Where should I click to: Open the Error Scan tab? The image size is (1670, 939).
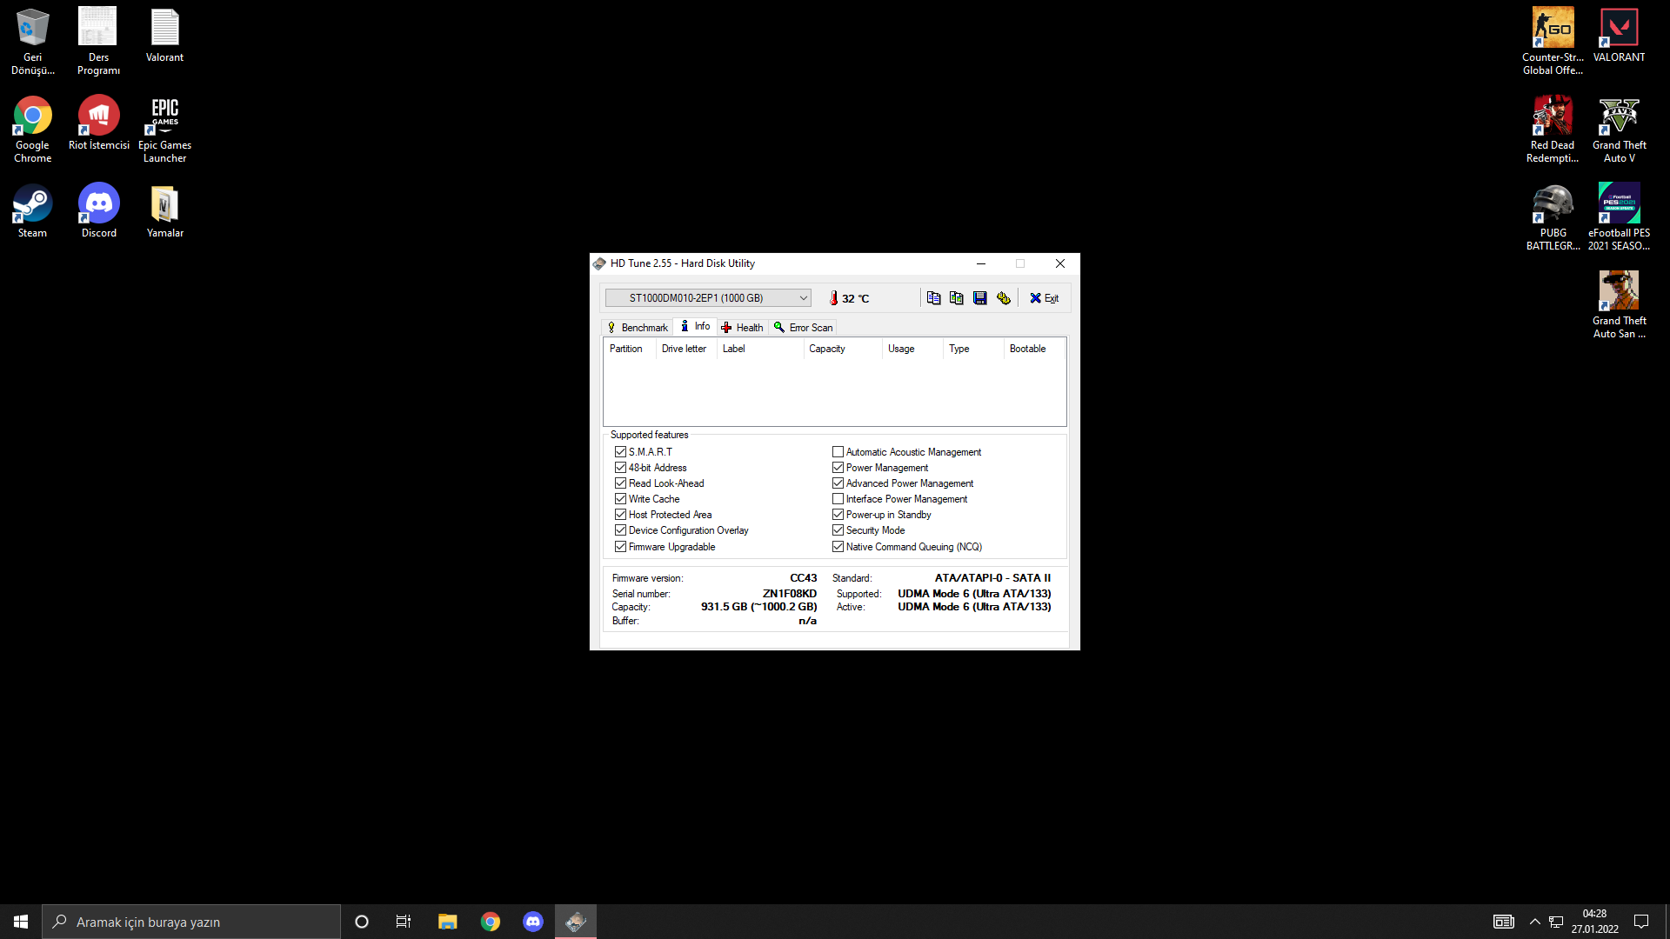click(x=803, y=327)
